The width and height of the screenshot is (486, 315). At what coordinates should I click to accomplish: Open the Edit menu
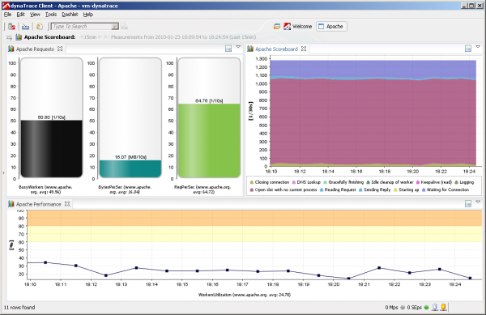tap(20, 15)
